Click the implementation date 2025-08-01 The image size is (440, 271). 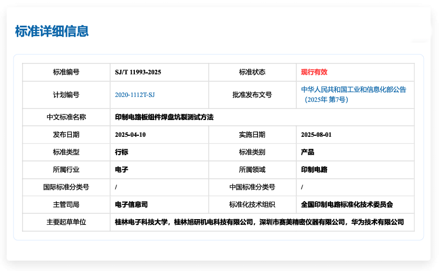pos(316,135)
